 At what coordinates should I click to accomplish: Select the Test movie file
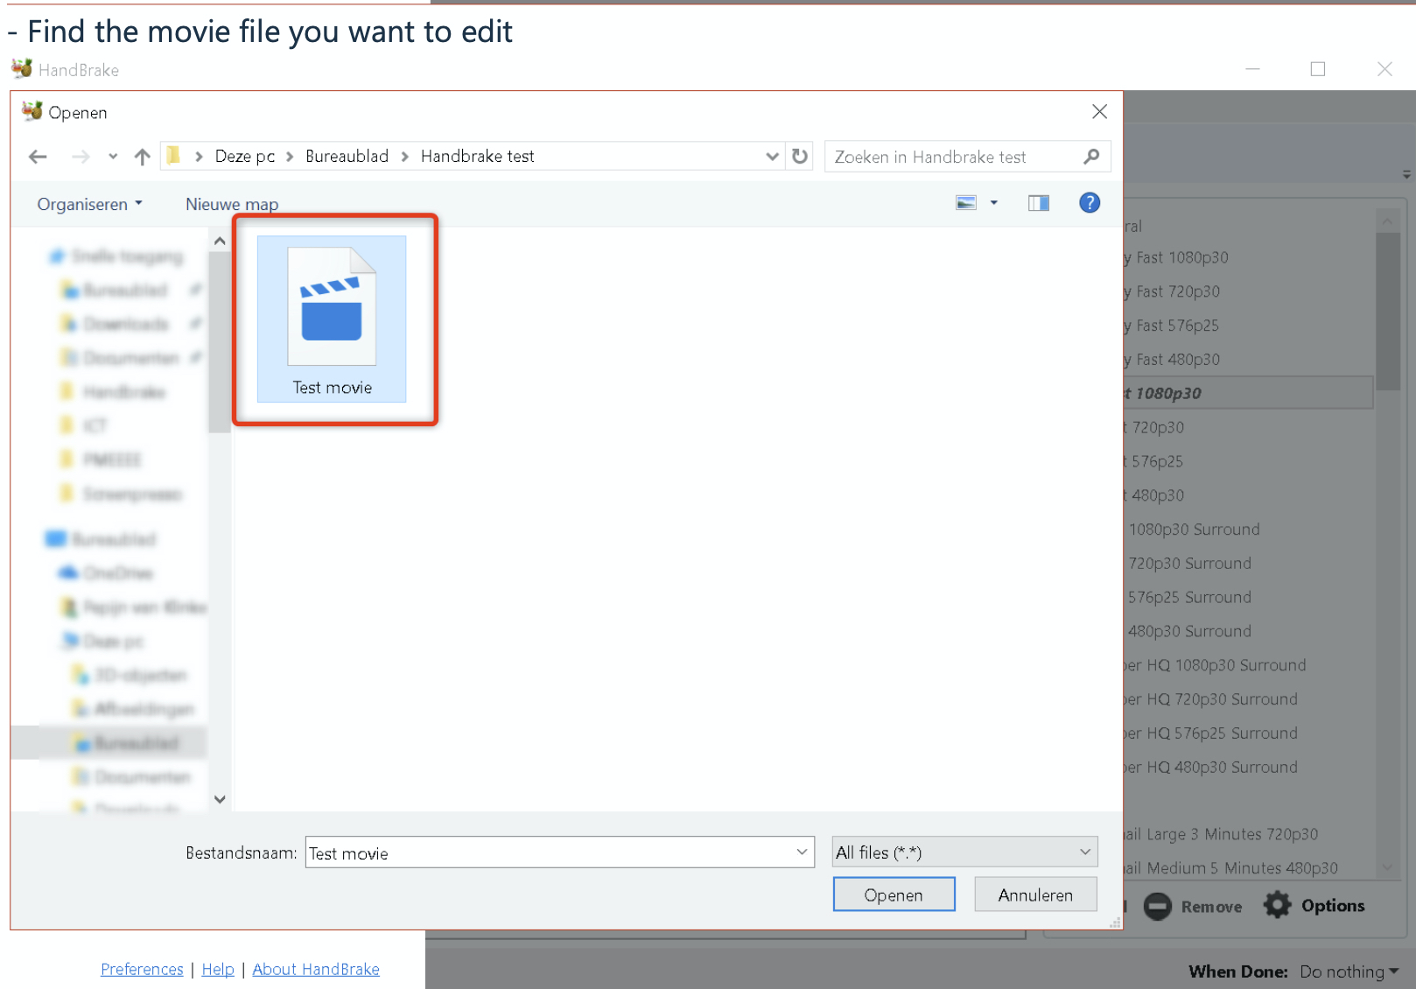(x=332, y=319)
